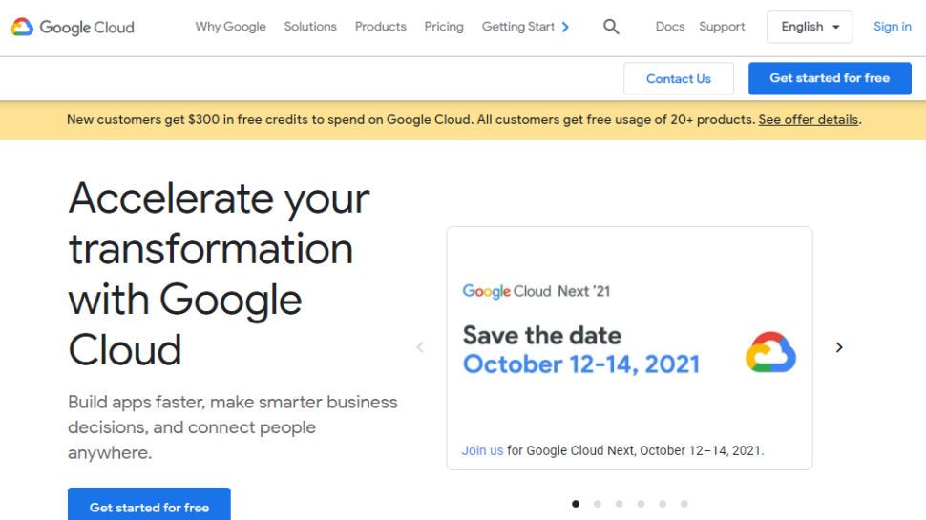Image resolution: width=926 pixels, height=520 pixels.
Task: Click See offer details link
Action: (809, 120)
